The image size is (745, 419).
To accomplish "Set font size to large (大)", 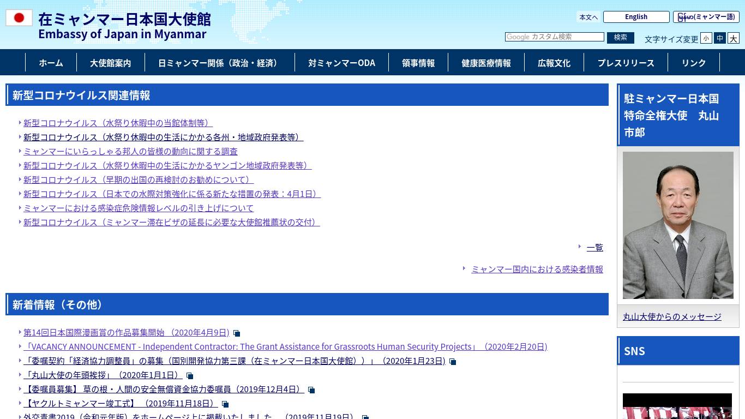I will 734,38.
